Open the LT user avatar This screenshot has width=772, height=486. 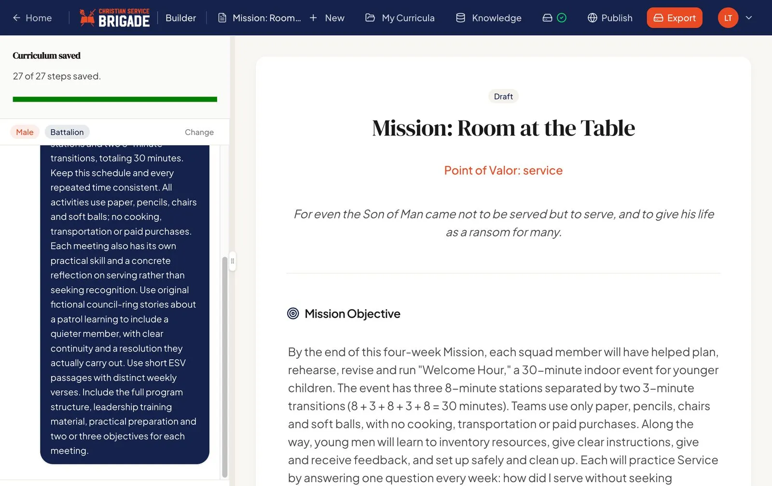click(728, 18)
